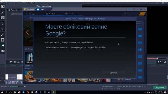Open the chroma key person tool
168x94 pixels.
(3, 45)
